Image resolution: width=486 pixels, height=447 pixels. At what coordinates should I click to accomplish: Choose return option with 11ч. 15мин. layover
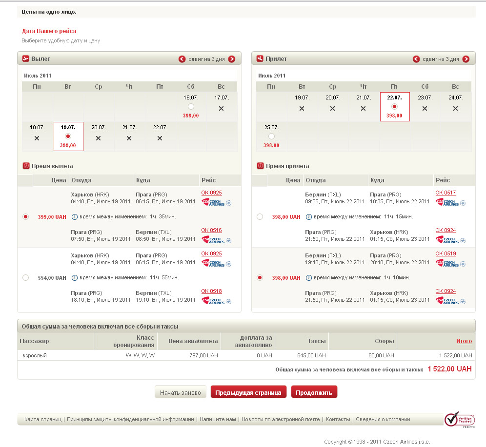(x=260, y=216)
